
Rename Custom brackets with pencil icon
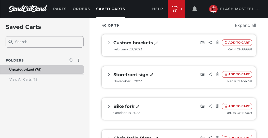pyautogui.click(x=156, y=43)
